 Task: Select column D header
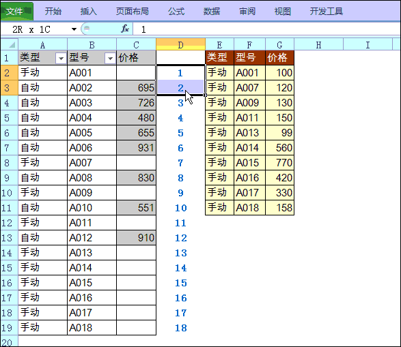click(180, 44)
